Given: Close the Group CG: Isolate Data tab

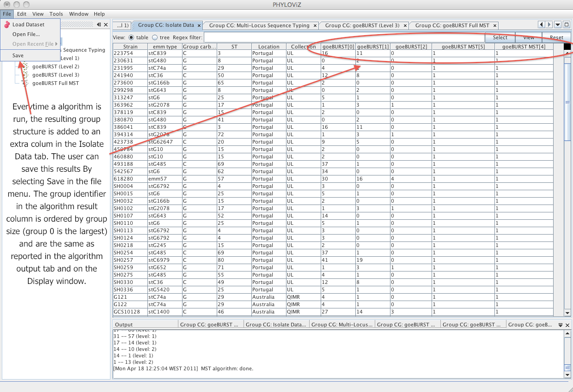Looking at the screenshot, I should coord(199,25).
